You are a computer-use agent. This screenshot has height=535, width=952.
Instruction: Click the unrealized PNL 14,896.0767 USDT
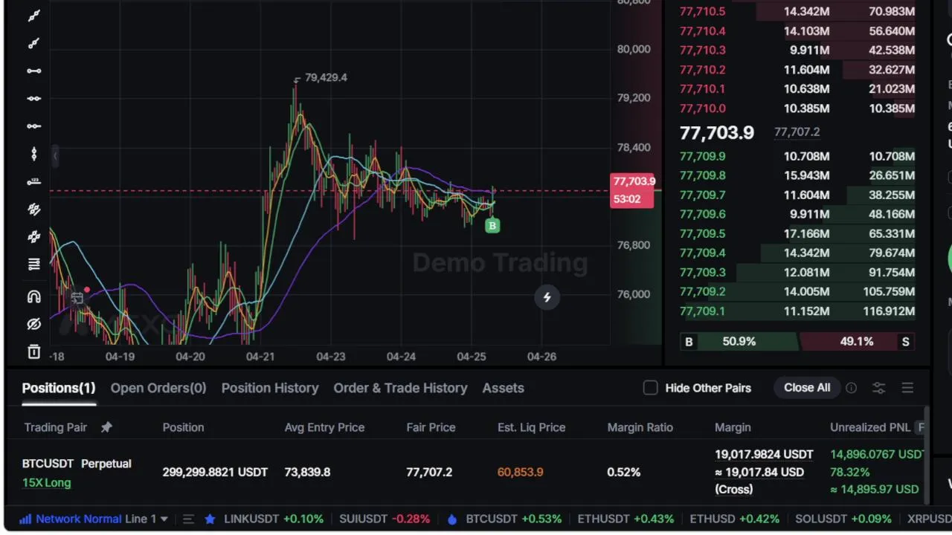[877, 454]
